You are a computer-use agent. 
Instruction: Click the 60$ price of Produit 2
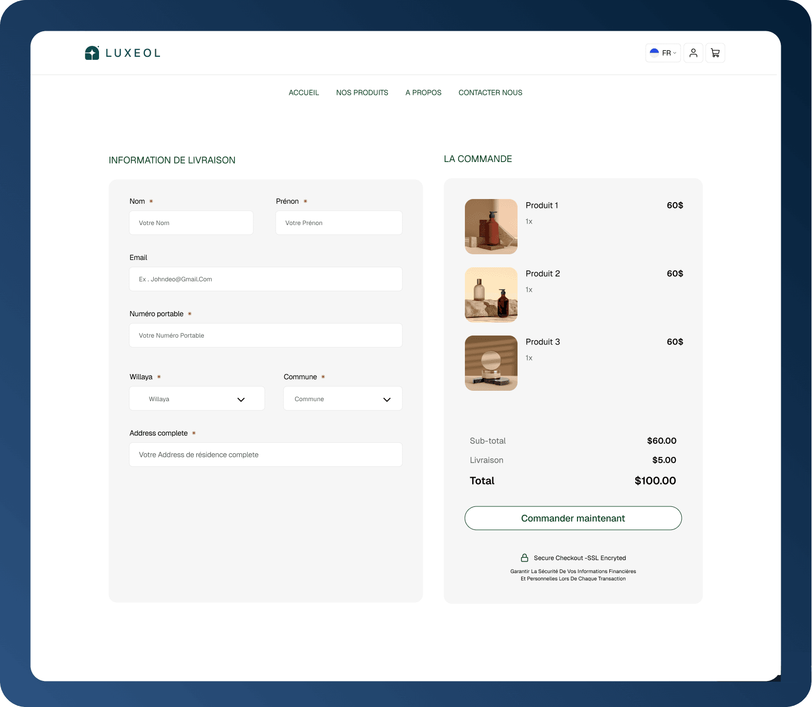coord(675,274)
